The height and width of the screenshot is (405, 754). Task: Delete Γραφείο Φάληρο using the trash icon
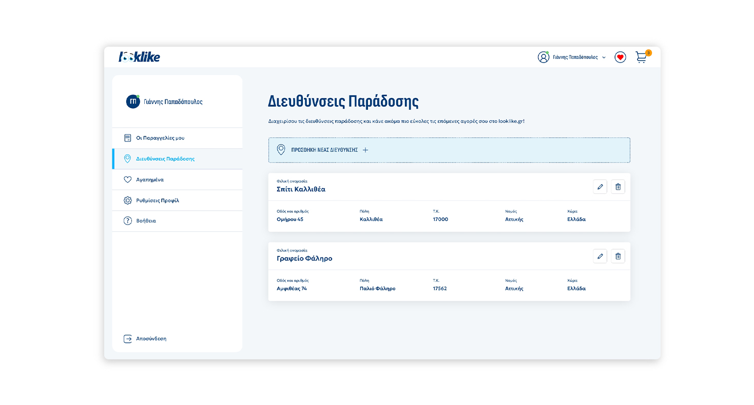617,256
